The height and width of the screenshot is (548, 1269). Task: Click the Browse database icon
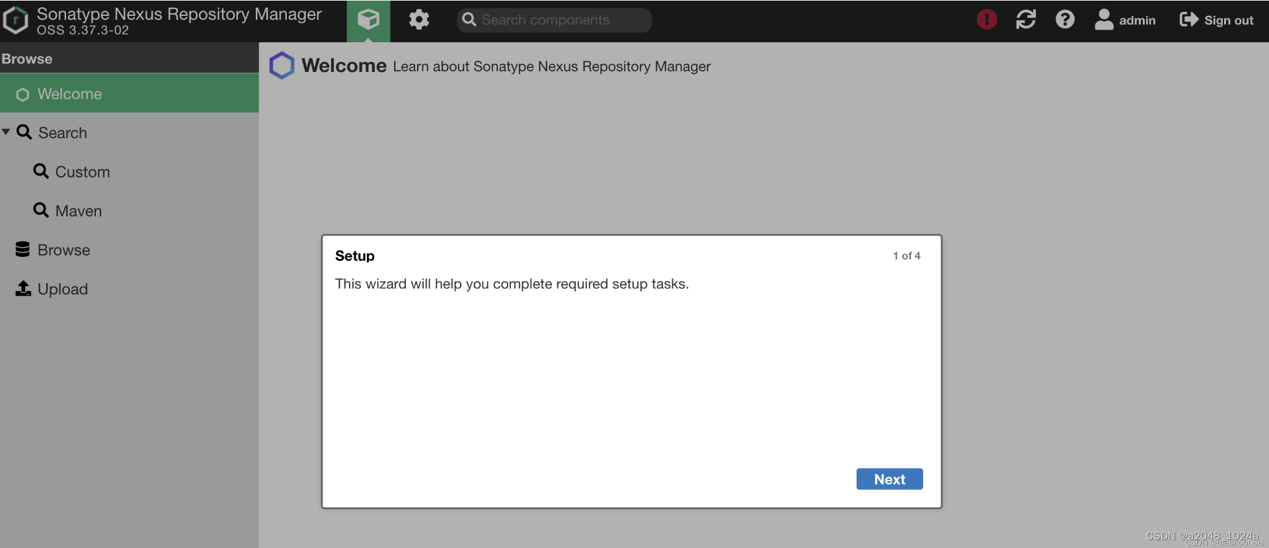click(x=22, y=249)
